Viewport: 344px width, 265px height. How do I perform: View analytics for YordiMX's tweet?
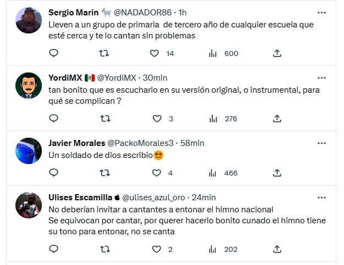(213, 119)
